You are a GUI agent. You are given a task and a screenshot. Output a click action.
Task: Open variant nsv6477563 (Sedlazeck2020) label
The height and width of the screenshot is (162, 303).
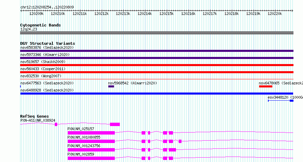47,83
